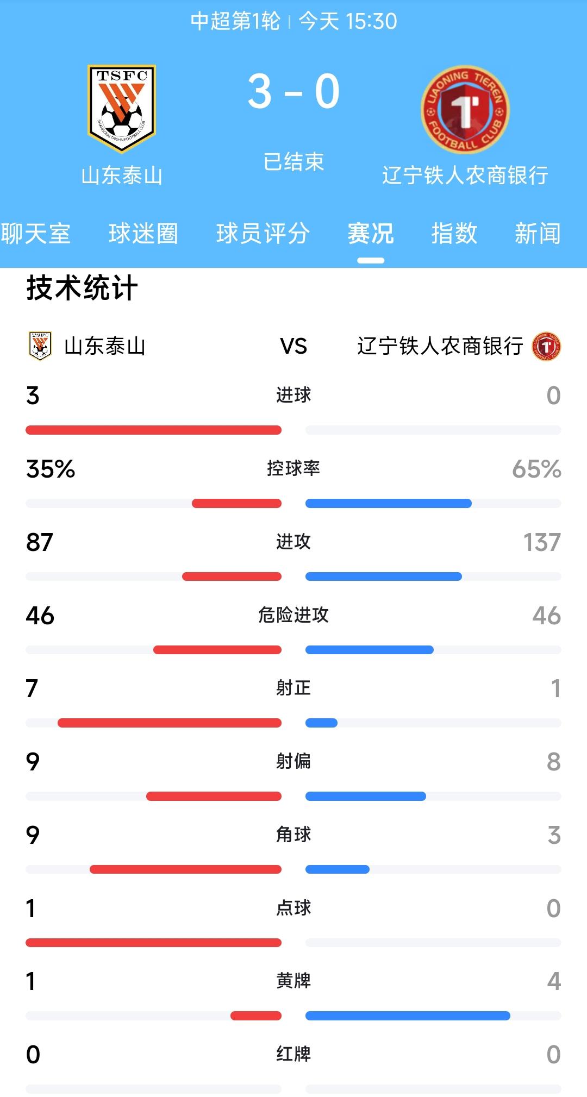This screenshot has height=1097, width=587.
Task: Click the 射正 shots-on-target stat row
Action: tap(293, 689)
